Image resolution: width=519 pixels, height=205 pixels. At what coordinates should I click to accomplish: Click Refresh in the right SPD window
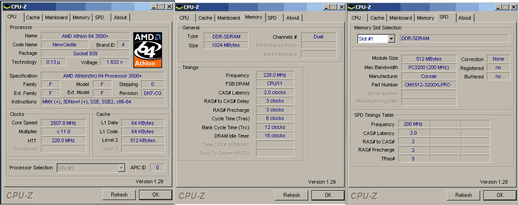[463, 195]
